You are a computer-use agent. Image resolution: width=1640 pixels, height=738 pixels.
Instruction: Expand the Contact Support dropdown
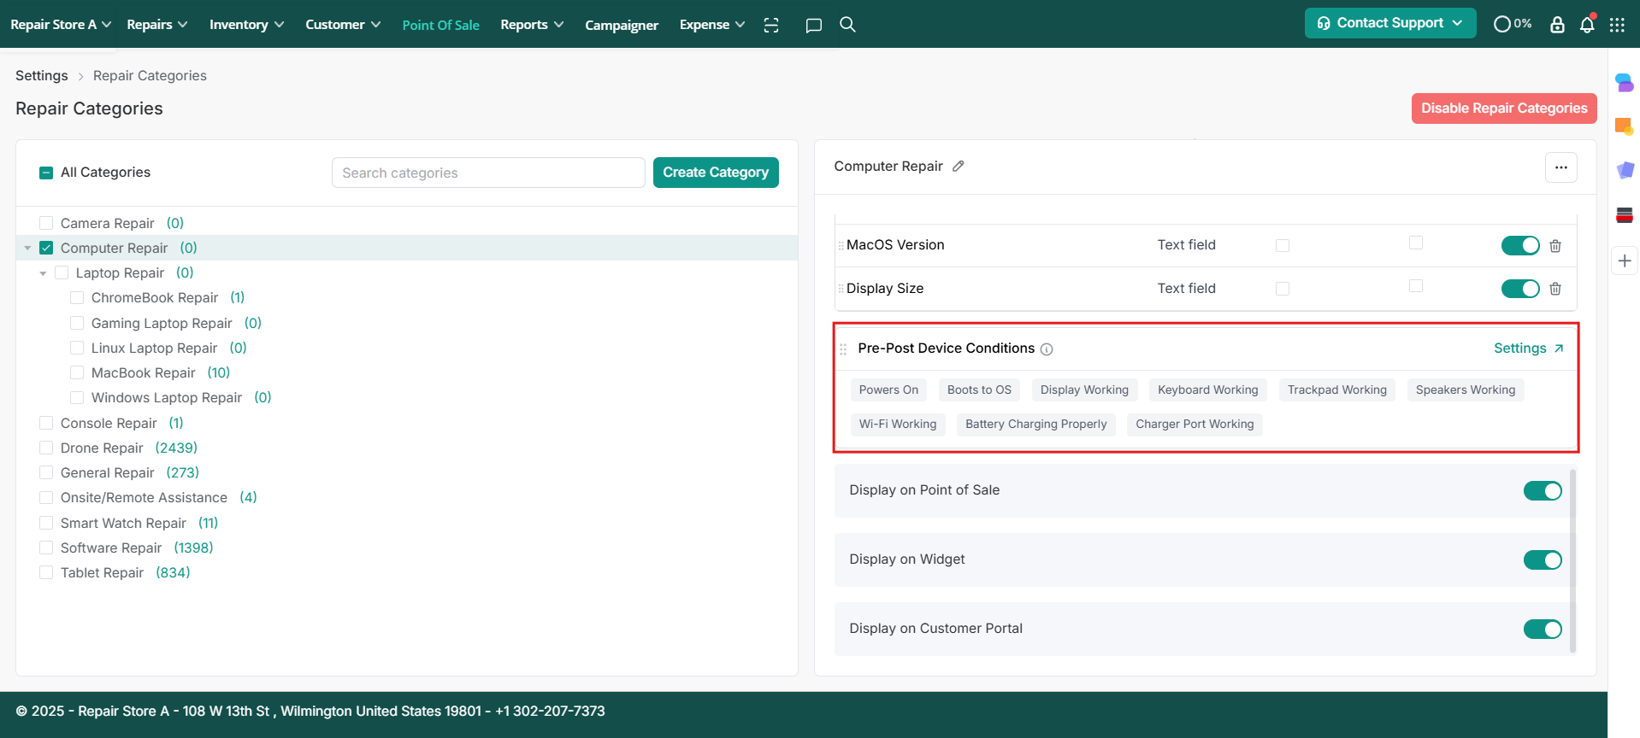1389,23
